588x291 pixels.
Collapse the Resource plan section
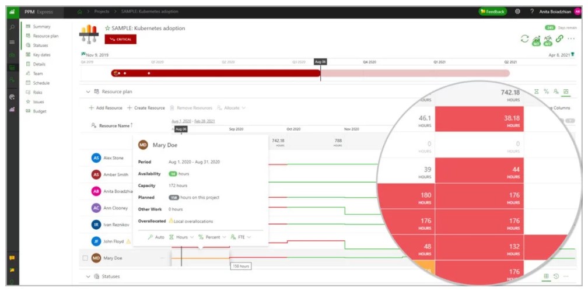click(x=88, y=92)
